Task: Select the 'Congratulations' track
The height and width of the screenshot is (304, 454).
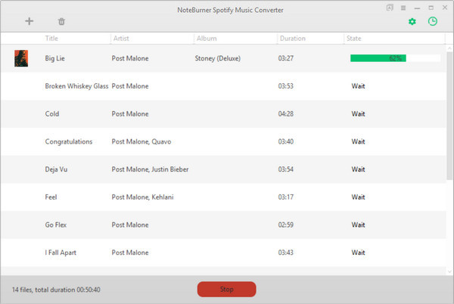Action: tap(69, 141)
